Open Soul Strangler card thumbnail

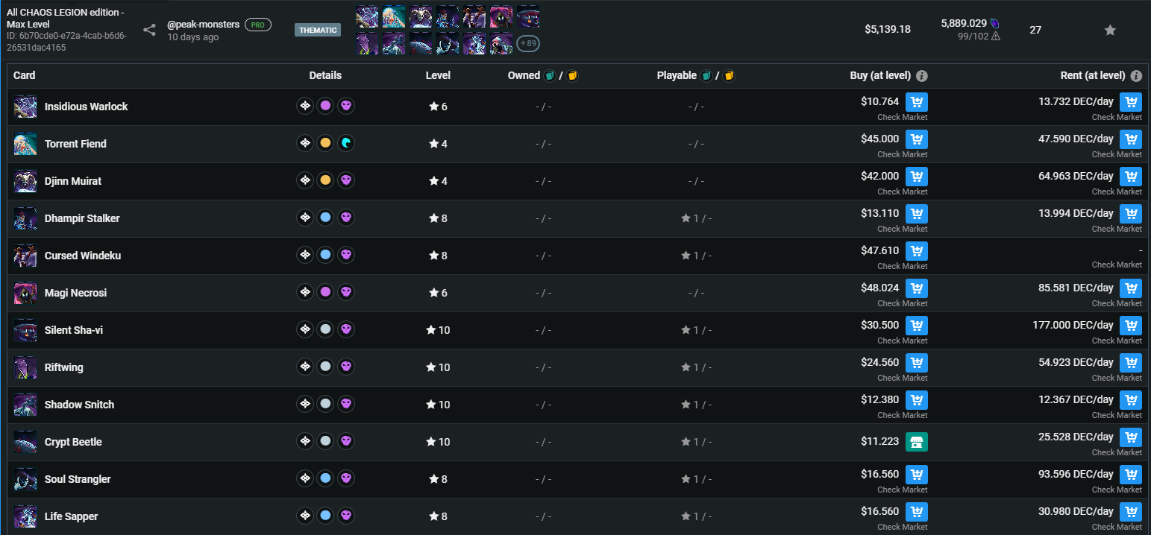[x=25, y=478]
